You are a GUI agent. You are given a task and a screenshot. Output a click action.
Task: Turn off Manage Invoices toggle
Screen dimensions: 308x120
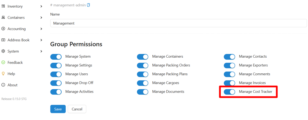tap(230, 83)
